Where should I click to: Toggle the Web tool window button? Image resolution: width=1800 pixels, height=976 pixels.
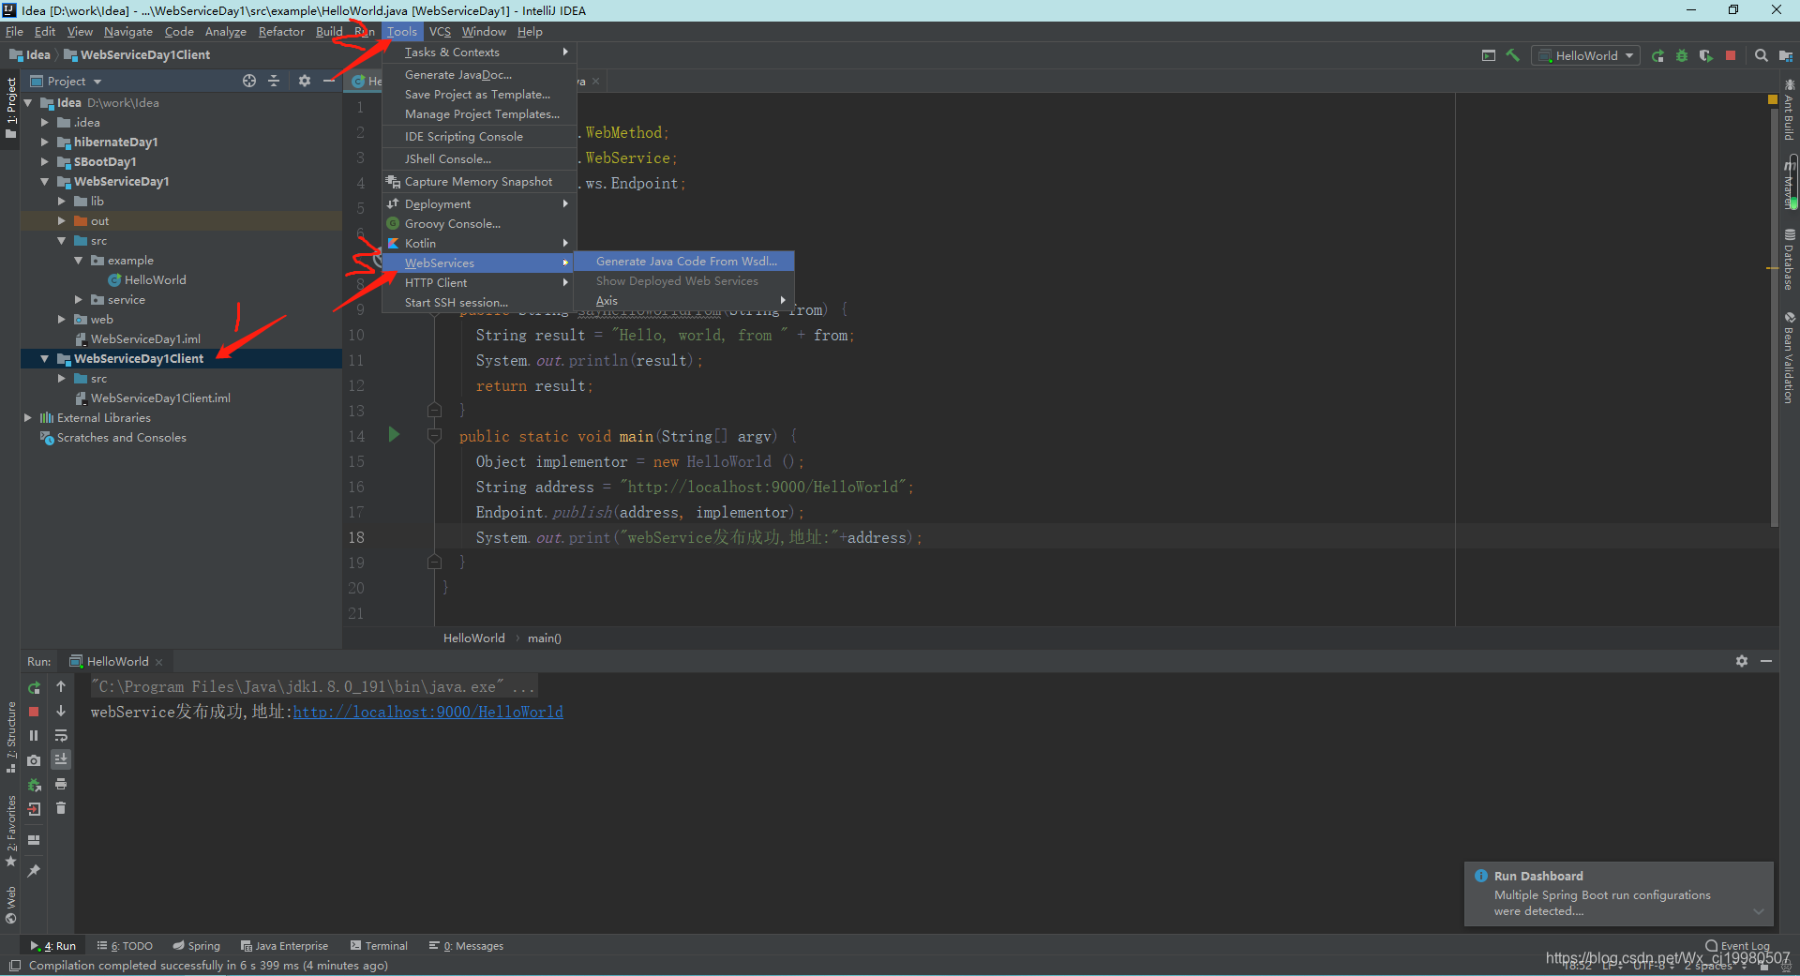pyautogui.click(x=10, y=905)
